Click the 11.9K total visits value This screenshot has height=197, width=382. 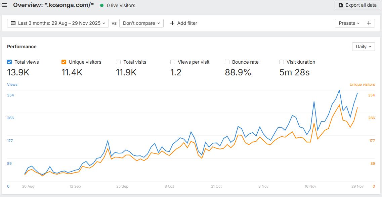[126, 72]
